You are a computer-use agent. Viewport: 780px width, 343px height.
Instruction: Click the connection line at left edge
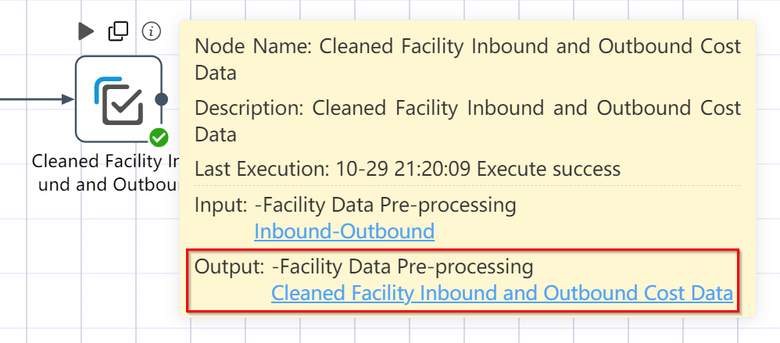[30, 99]
